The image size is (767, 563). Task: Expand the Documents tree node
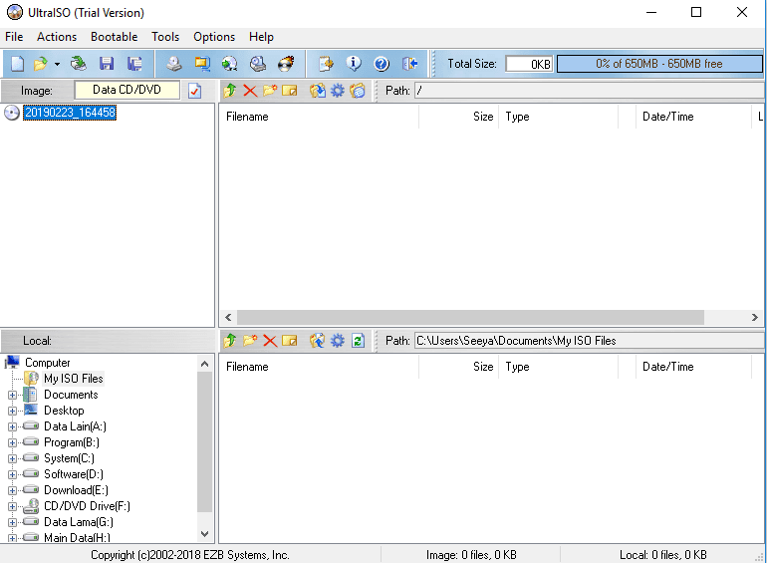click(12, 395)
